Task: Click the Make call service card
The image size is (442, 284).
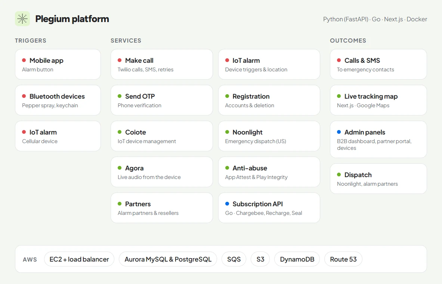Action: point(162,64)
